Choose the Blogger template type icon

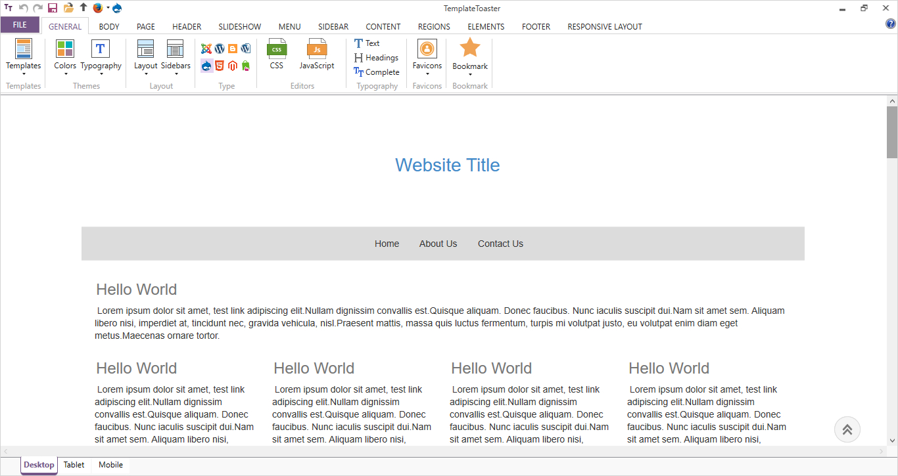point(233,49)
